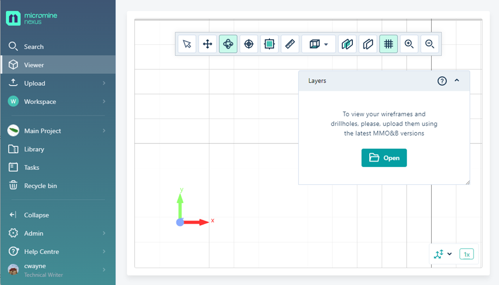The height and width of the screenshot is (285, 499).
Task: Click Workspace in the sidebar
Action: pyautogui.click(x=58, y=102)
